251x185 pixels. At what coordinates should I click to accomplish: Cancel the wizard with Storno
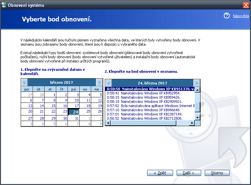217,173
